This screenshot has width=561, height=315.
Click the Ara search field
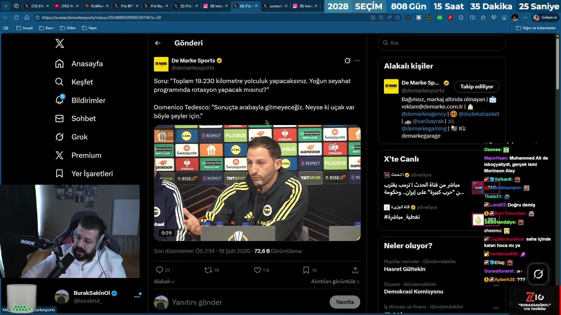click(442, 43)
